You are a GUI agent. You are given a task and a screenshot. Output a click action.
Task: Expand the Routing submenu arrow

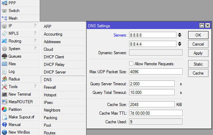tap(36, 40)
